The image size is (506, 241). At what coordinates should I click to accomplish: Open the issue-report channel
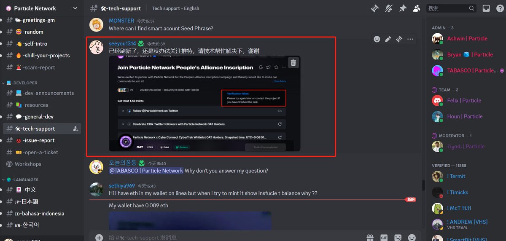42,140
